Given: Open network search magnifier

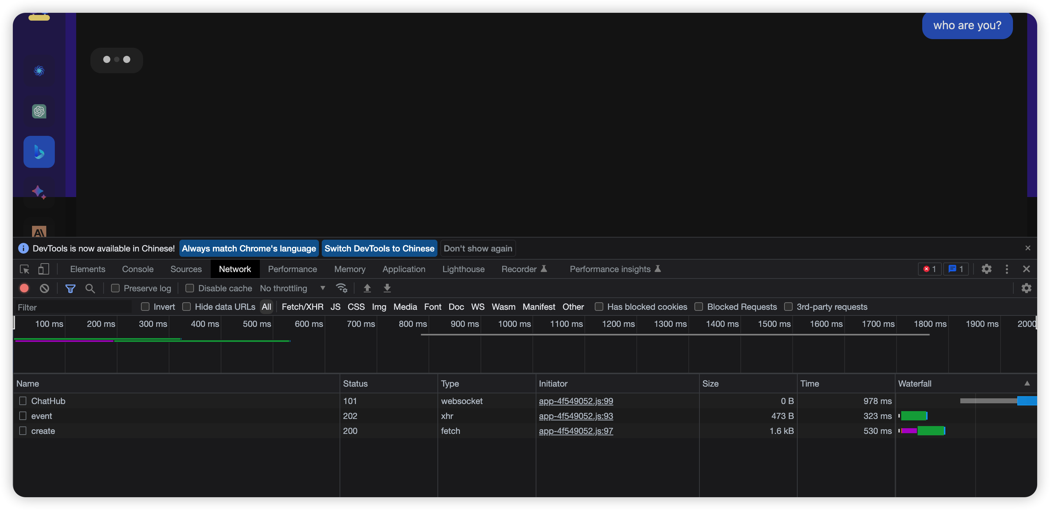Looking at the screenshot, I should click(90, 288).
